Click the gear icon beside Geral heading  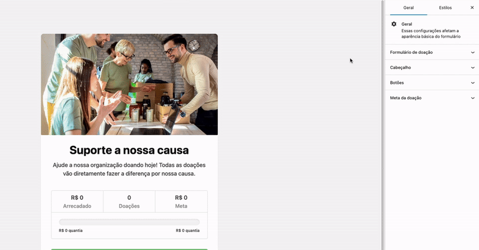click(394, 24)
